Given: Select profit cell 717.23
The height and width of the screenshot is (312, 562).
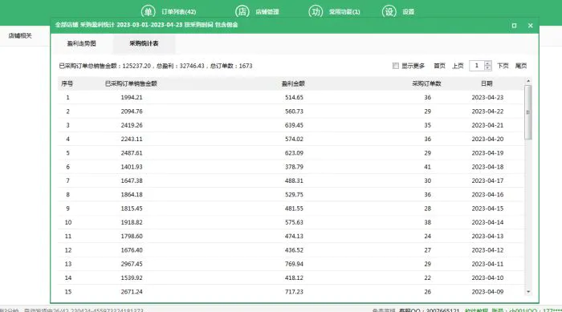Looking at the screenshot, I should pos(295,292).
